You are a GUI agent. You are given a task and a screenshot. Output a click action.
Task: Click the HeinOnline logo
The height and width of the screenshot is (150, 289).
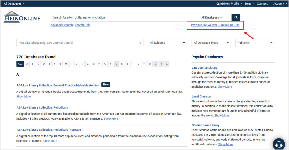21,17
